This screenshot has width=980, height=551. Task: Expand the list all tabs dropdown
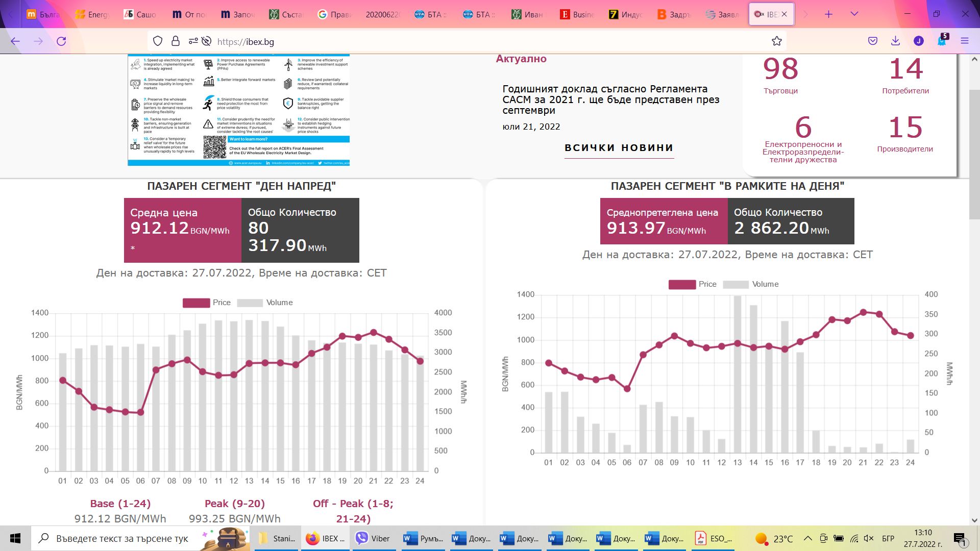coord(854,14)
